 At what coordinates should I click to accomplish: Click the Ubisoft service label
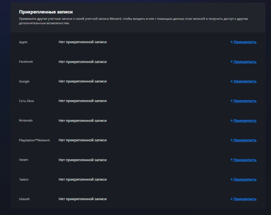tap(24, 199)
